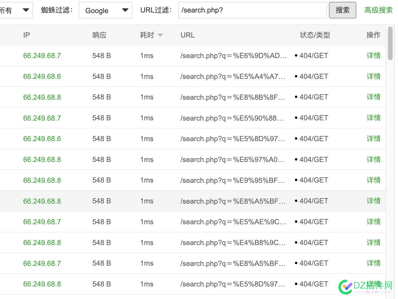
Task: Click IP 66.249.68.7 in %E5%90%88 row
Action: coord(42,118)
